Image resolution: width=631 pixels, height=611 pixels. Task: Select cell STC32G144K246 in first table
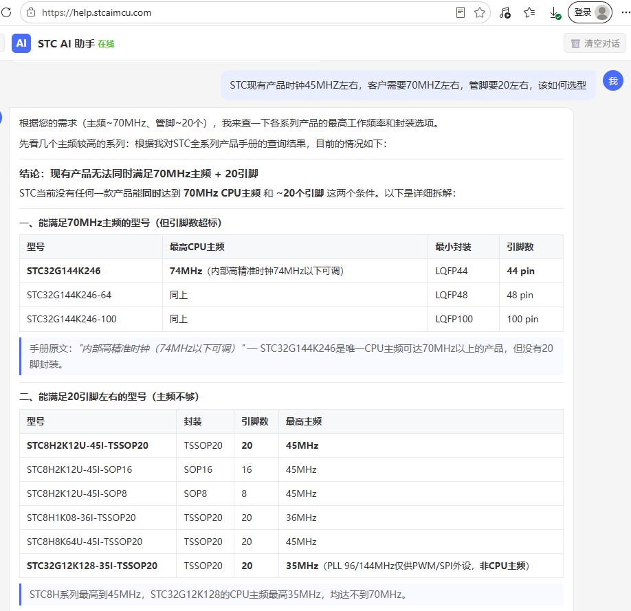91,271
